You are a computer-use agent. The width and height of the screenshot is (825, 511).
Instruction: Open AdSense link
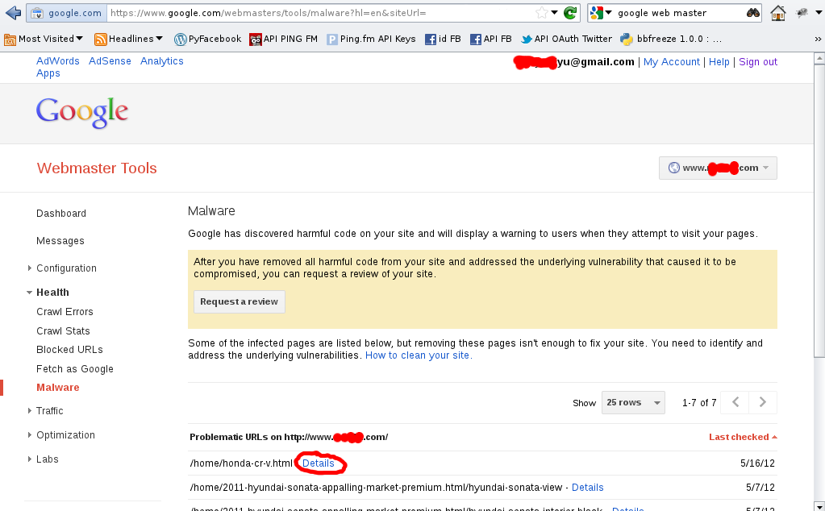click(110, 61)
